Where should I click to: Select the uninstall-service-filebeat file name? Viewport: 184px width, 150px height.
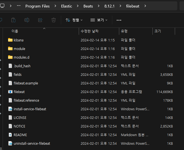[x=32, y=143]
